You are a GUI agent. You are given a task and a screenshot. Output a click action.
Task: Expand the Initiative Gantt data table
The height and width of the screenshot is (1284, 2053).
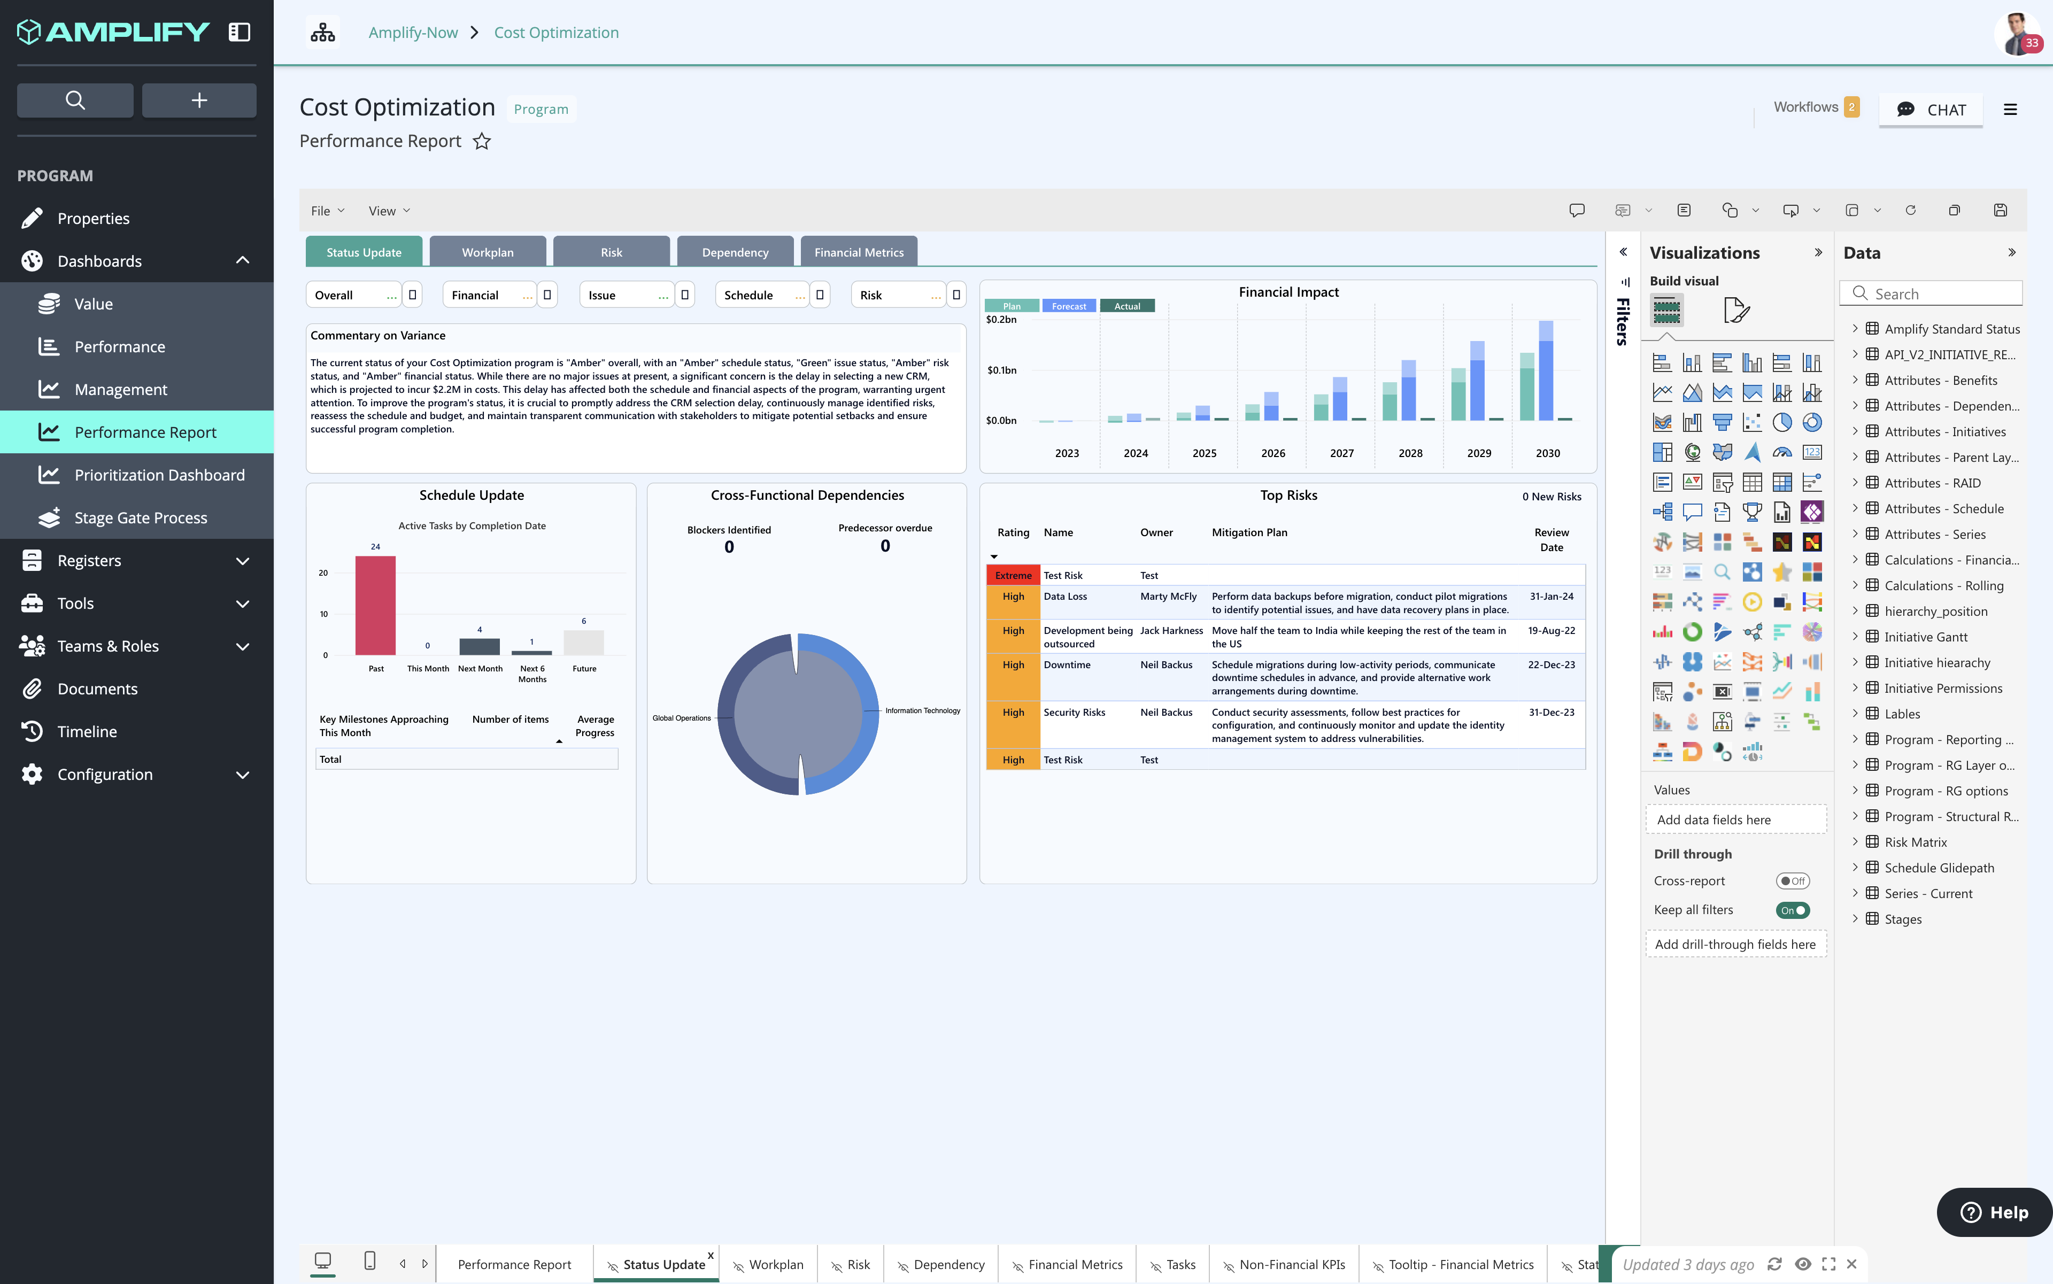pos(1855,637)
